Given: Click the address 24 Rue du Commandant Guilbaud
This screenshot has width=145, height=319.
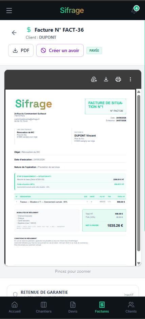Looking at the screenshot, I should coord(30,114).
